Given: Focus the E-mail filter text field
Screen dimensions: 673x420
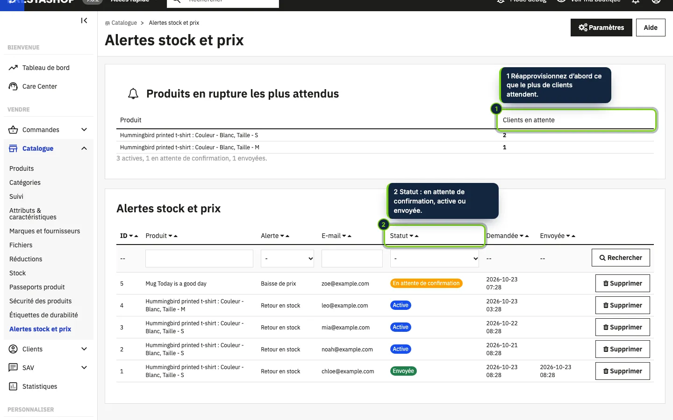Looking at the screenshot, I should pos(352,259).
